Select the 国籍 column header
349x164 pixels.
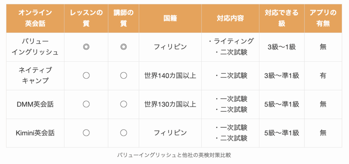pyautogui.click(x=170, y=18)
